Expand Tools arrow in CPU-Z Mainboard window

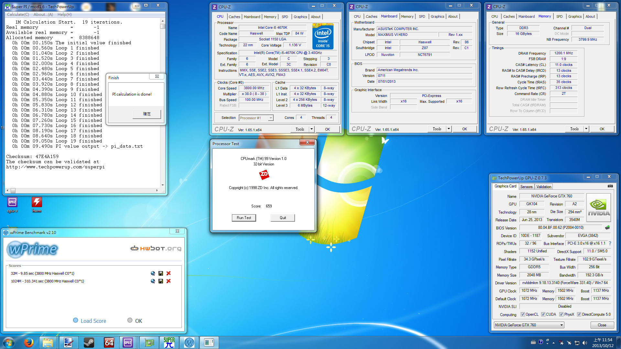pos(449,129)
